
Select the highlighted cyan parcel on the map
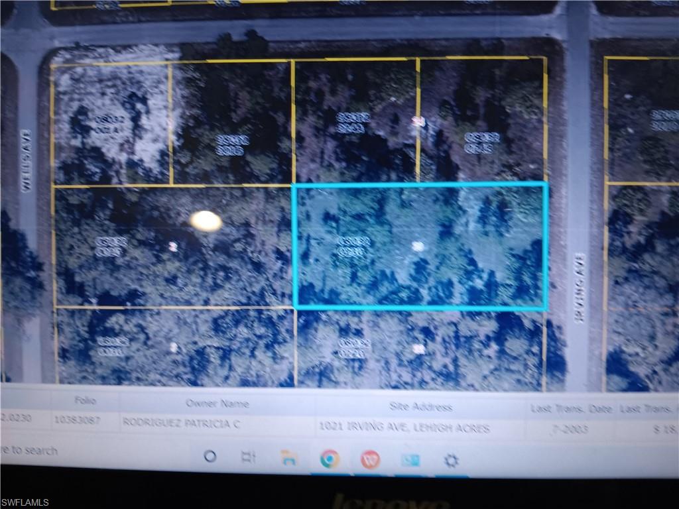(418, 245)
